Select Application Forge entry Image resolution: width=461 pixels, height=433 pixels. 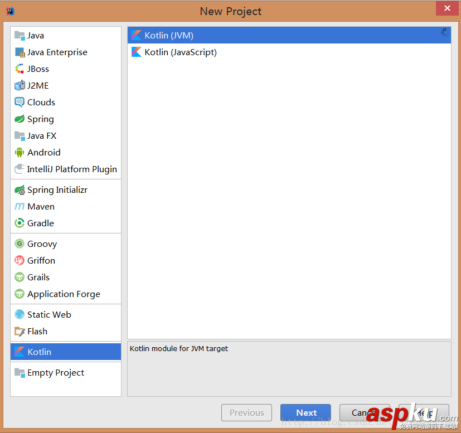click(x=66, y=294)
